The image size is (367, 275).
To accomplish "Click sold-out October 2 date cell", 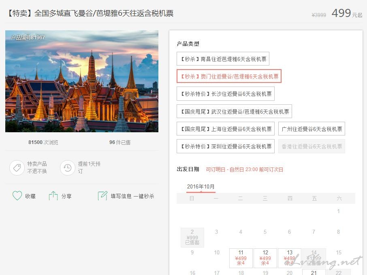I will (x=192, y=237).
